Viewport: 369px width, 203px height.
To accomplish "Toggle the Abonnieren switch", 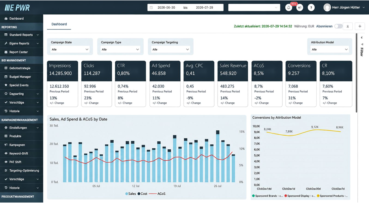I will 338,26.
